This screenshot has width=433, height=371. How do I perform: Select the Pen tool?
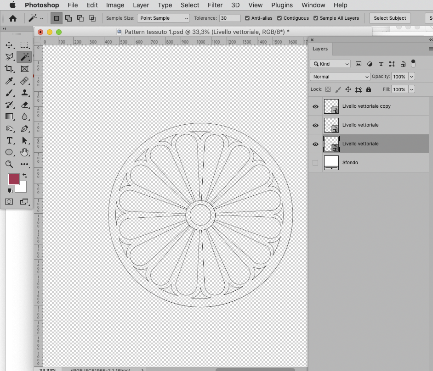point(25,129)
